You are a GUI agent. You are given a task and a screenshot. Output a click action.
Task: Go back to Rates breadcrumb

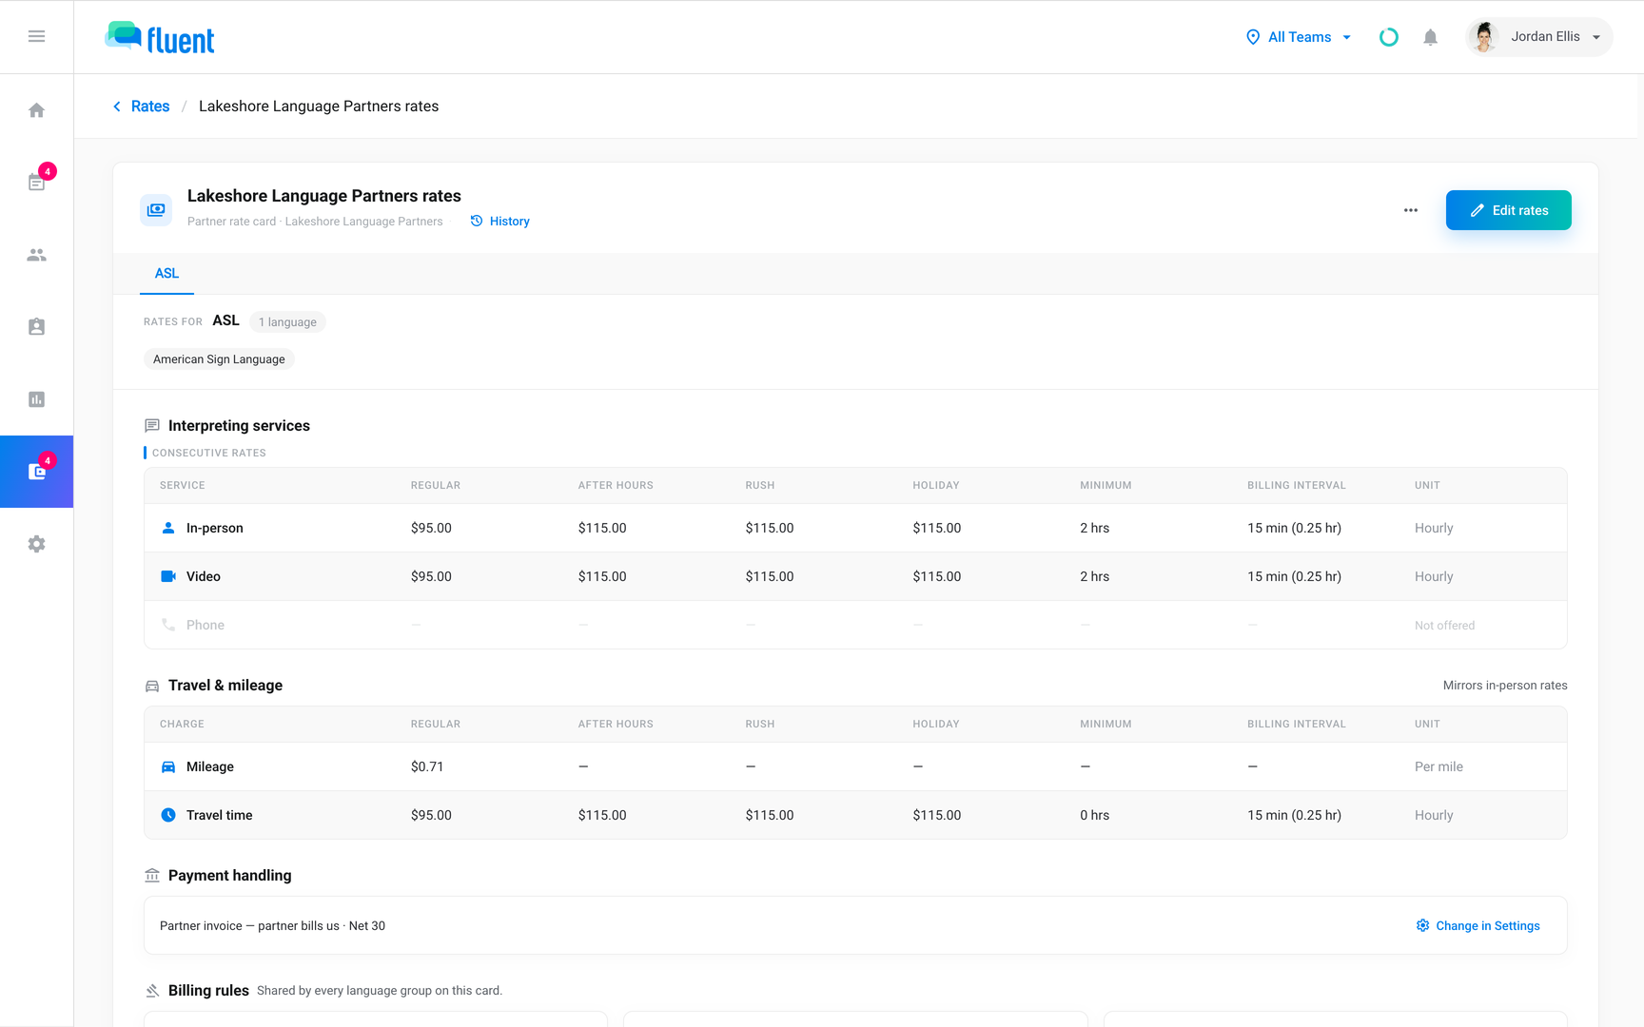[141, 107]
